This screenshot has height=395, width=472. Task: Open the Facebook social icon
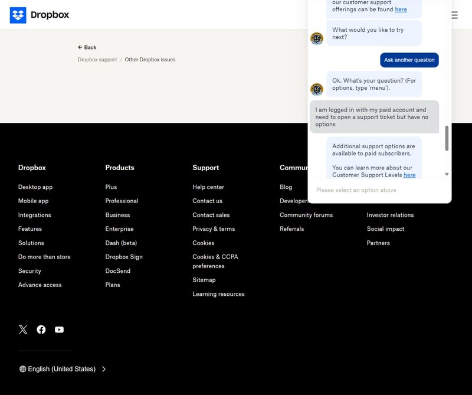pos(41,329)
